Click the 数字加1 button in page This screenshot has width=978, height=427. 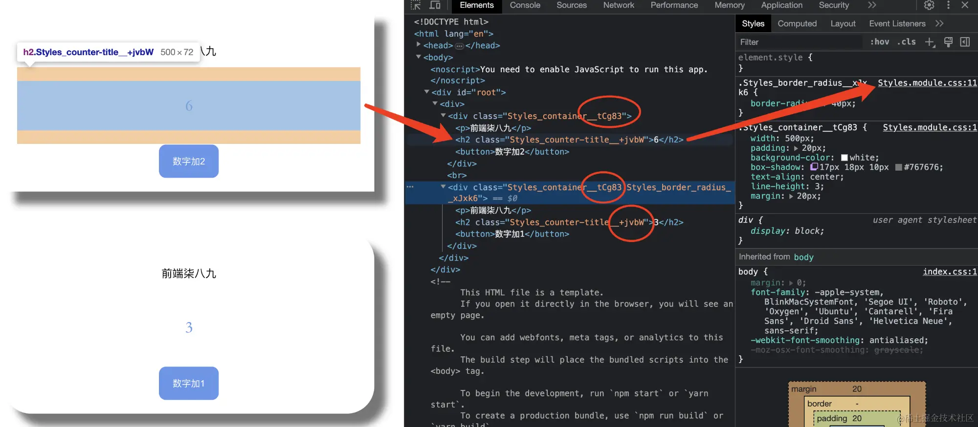tap(189, 383)
